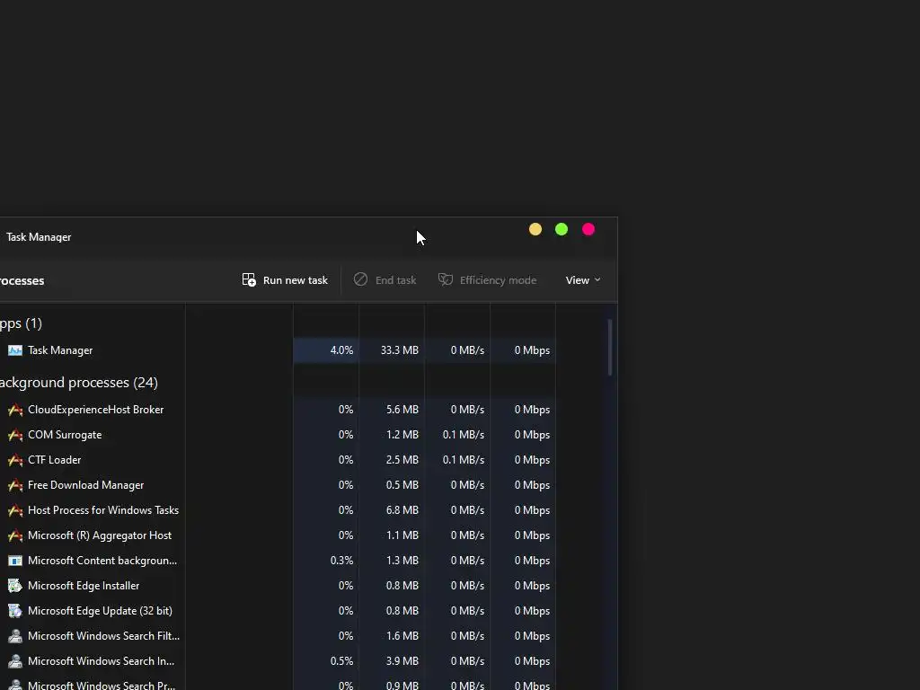
Task: Click the 1.3 MB memory value
Action: (x=402, y=561)
